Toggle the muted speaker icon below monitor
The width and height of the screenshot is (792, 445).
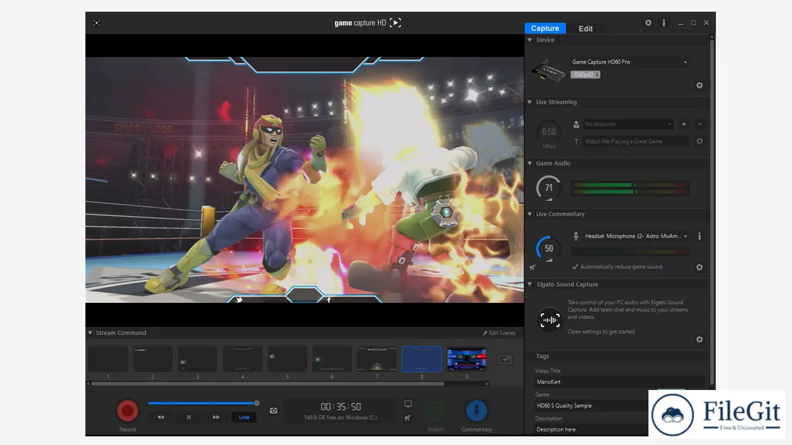(x=408, y=418)
